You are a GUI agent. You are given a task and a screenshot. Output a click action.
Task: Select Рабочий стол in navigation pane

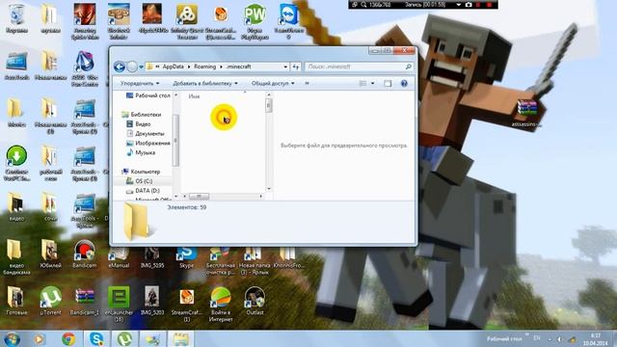pyautogui.click(x=148, y=95)
